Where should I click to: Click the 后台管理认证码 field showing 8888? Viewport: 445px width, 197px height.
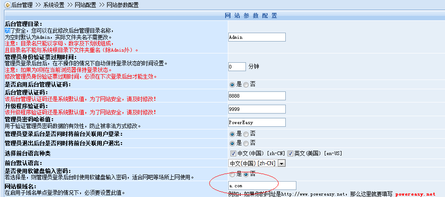(x=257, y=96)
